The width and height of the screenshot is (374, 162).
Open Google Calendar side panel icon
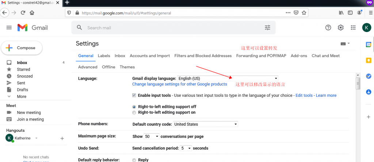pos(369,45)
